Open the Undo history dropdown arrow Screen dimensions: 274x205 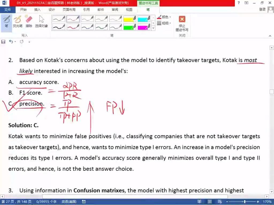[15, 42]
